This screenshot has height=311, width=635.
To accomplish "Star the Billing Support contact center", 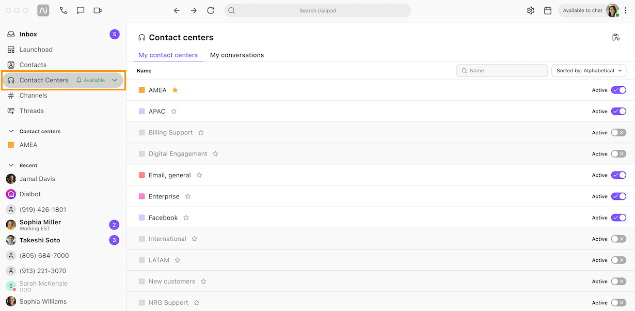I will (201, 133).
